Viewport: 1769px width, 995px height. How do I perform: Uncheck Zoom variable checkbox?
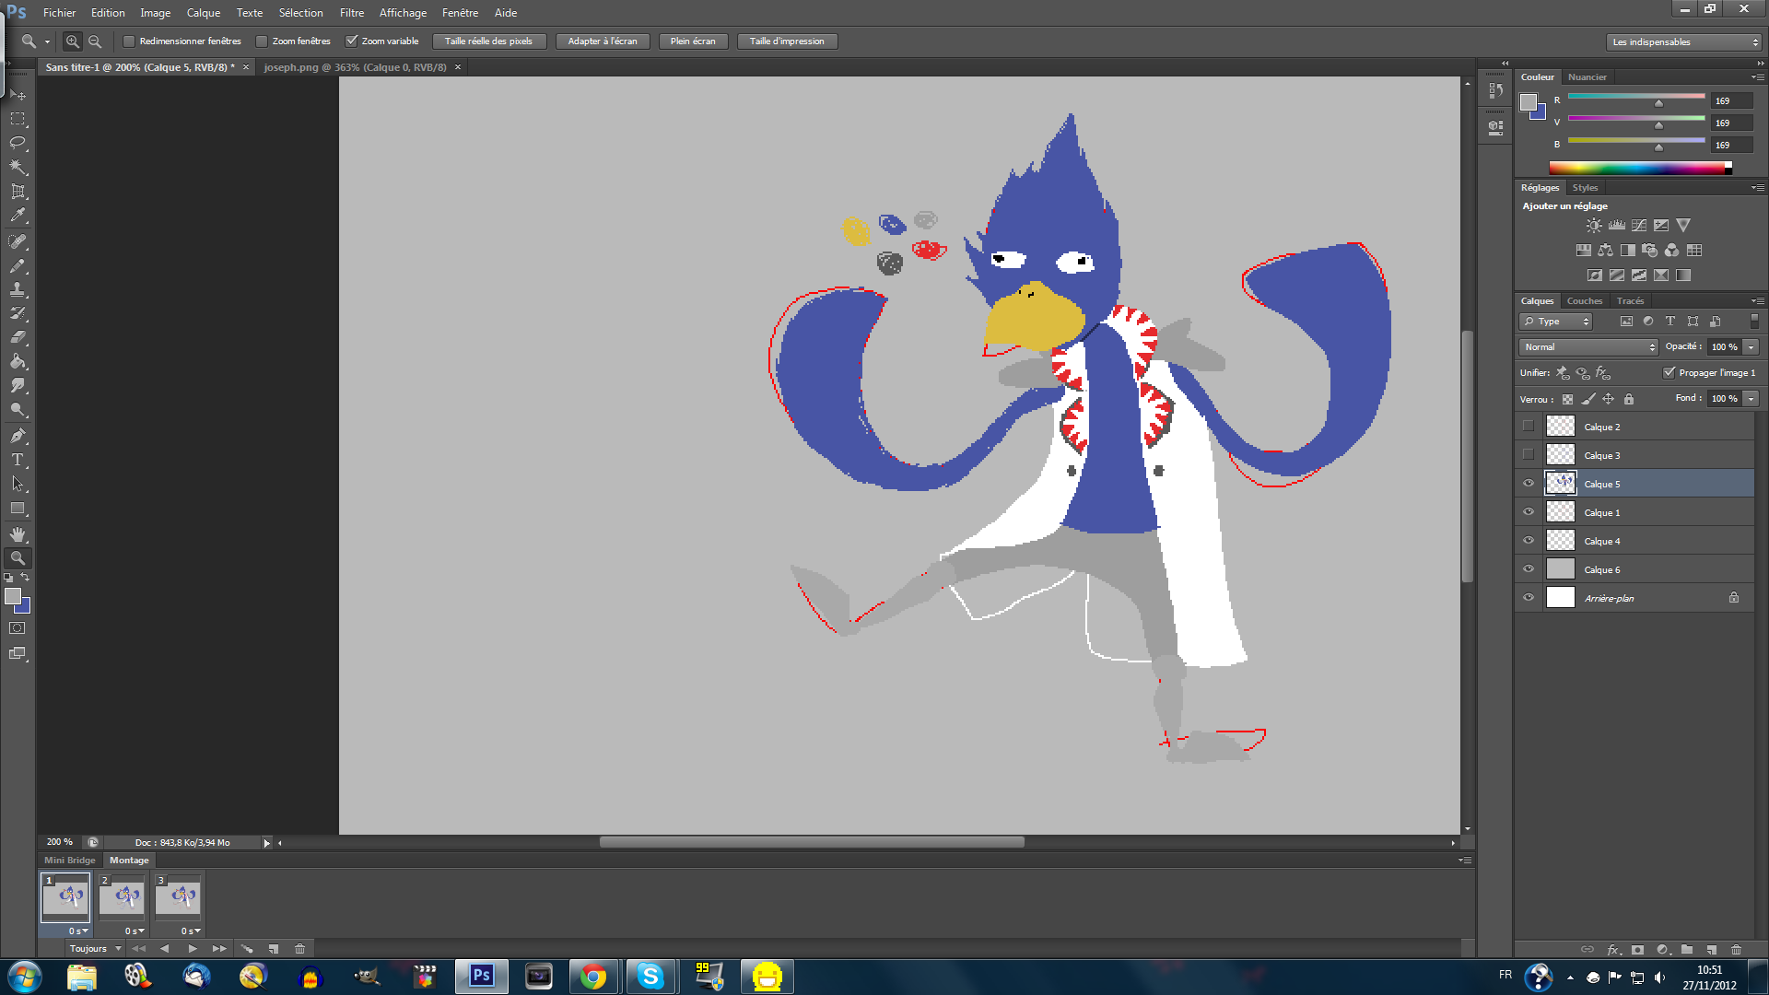pos(351,41)
